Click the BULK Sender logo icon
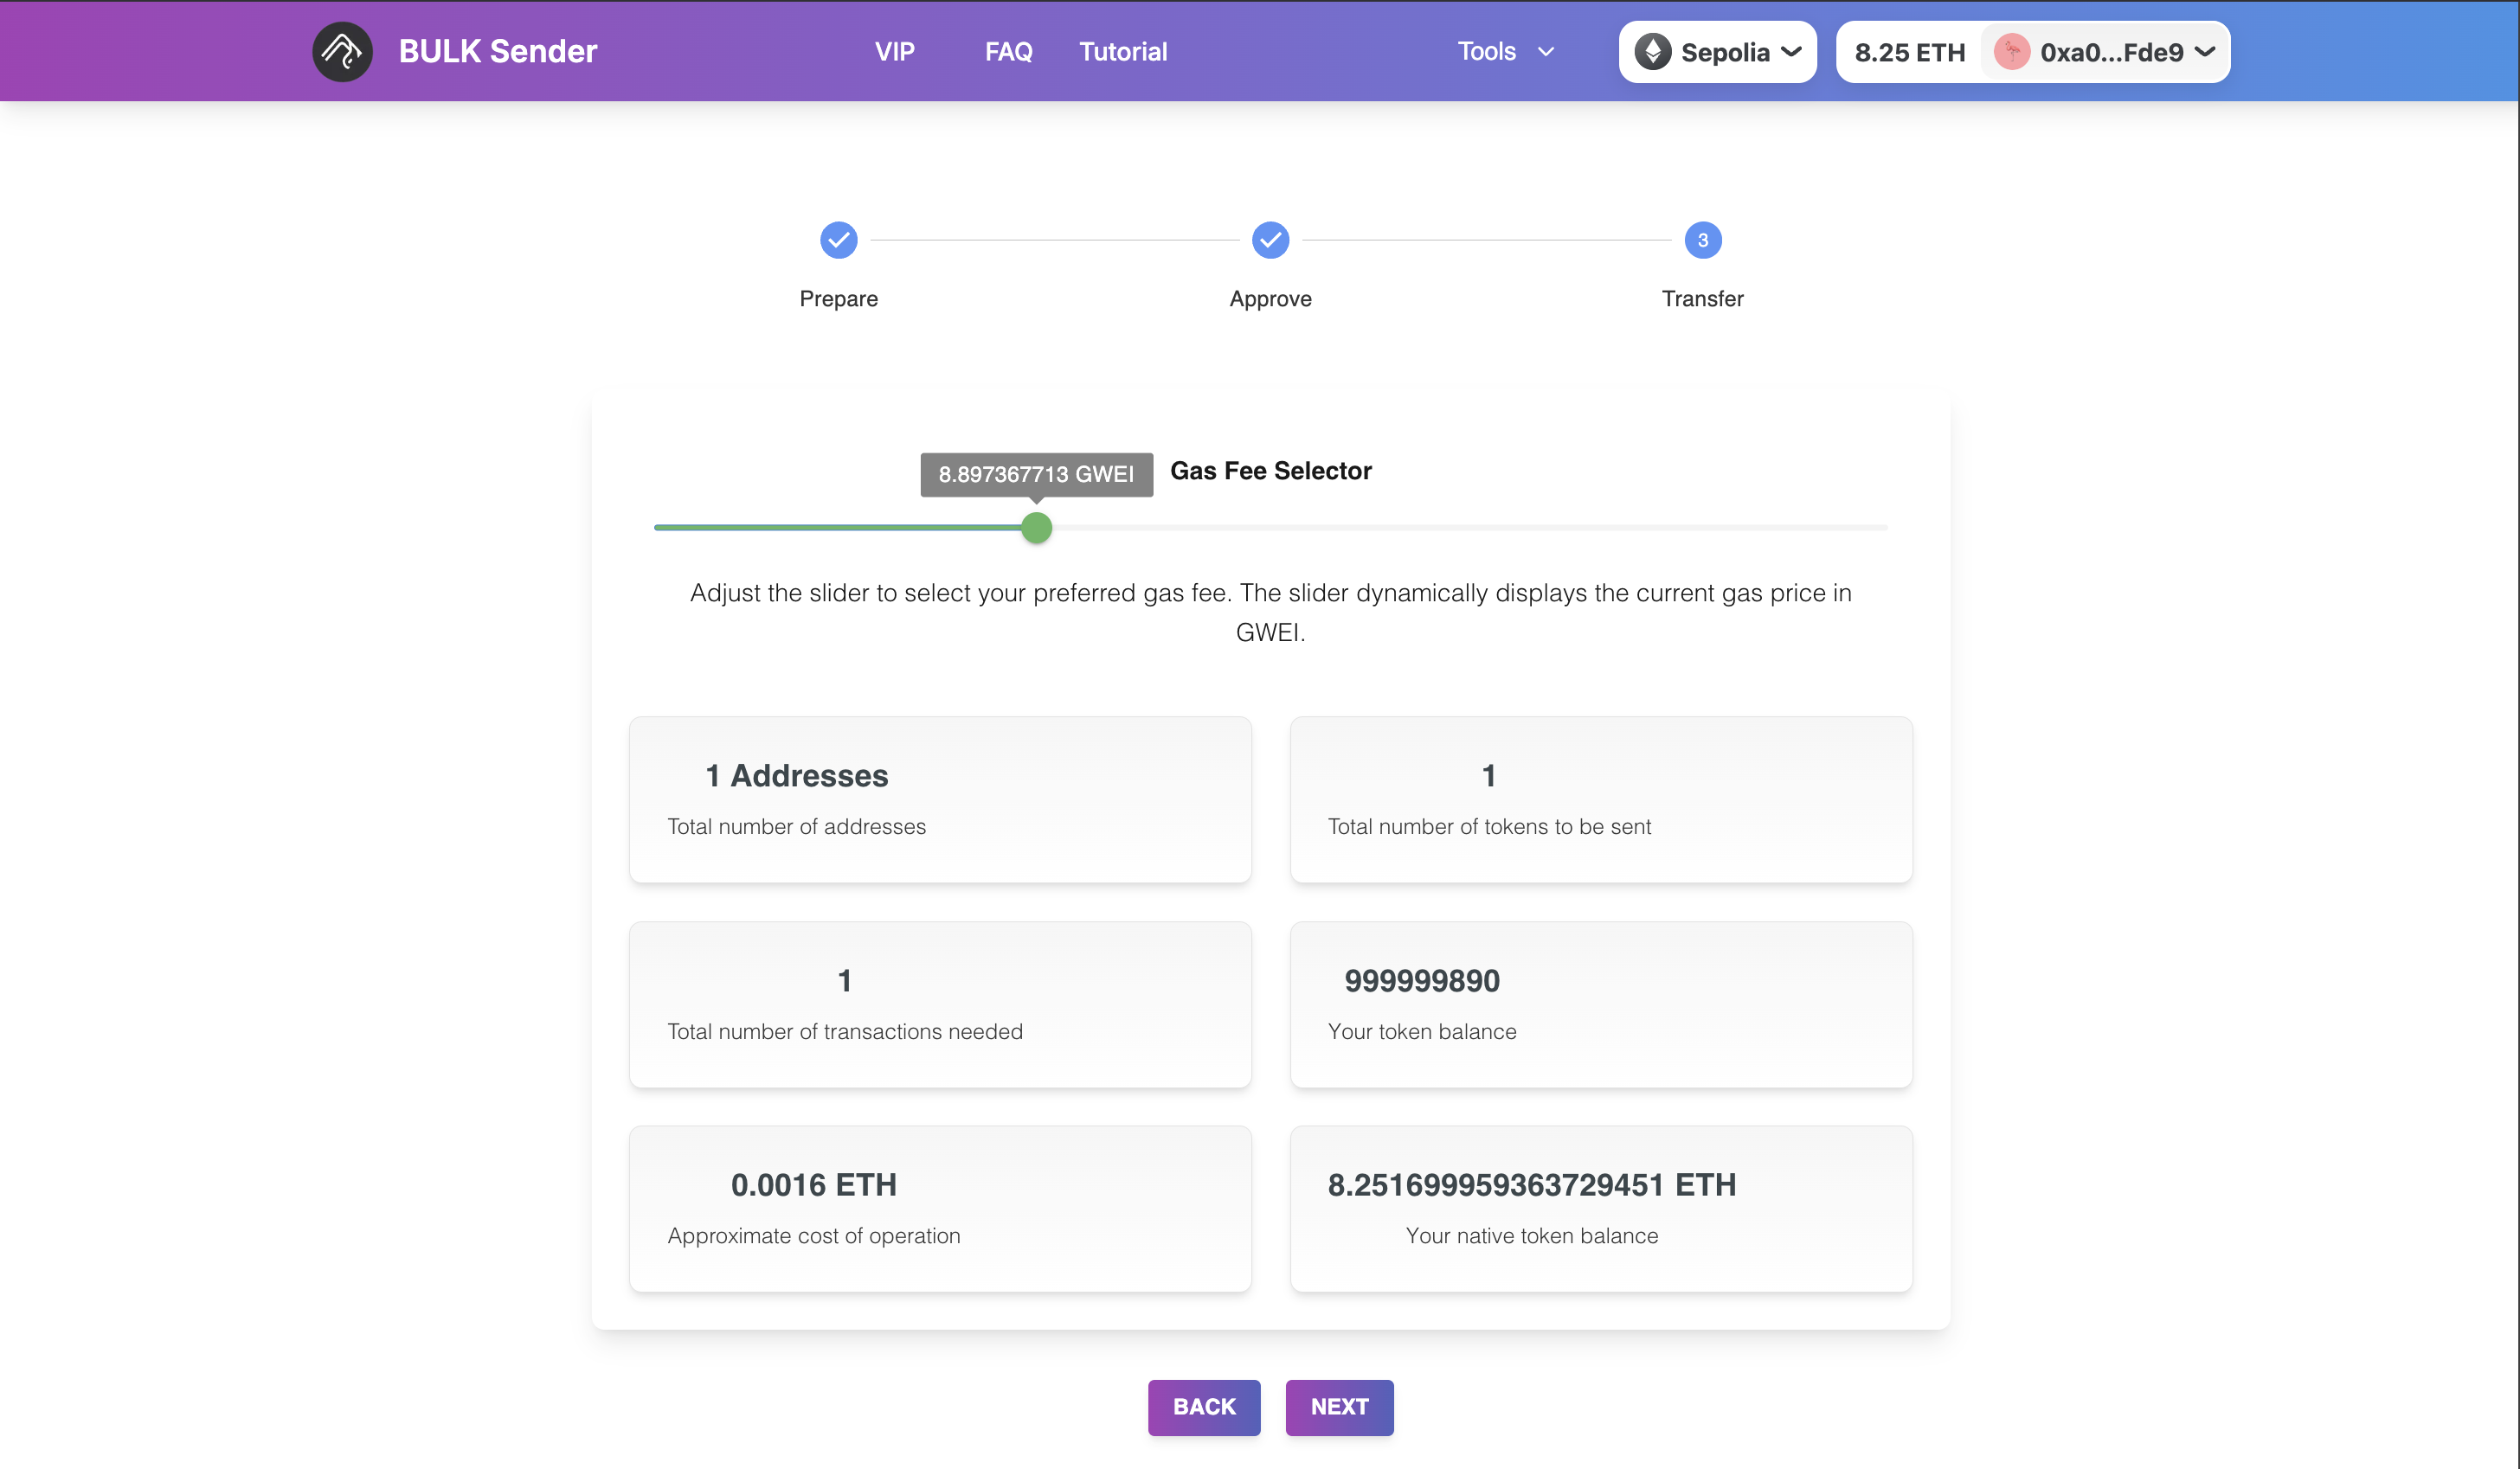This screenshot has width=2520, height=1469. 342,51
